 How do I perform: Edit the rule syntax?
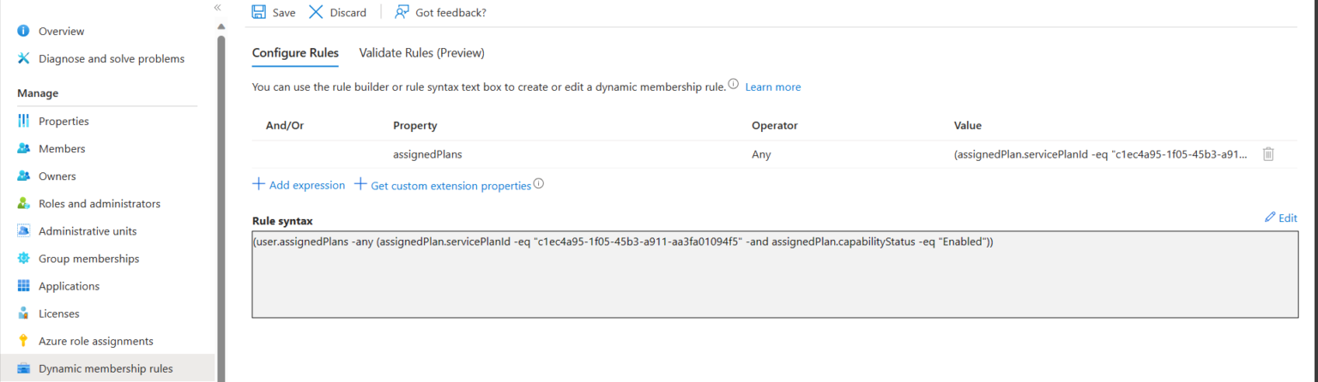1280,218
